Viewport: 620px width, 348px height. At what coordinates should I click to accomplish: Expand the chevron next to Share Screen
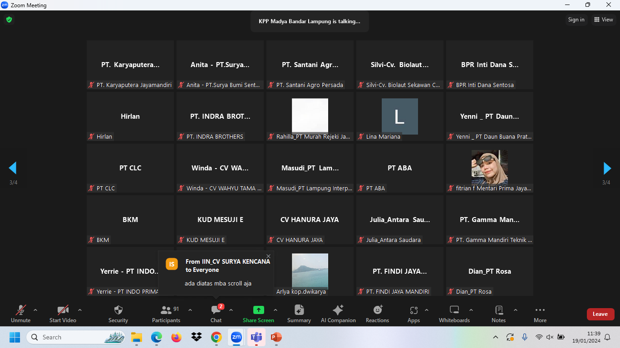coord(276,310)
